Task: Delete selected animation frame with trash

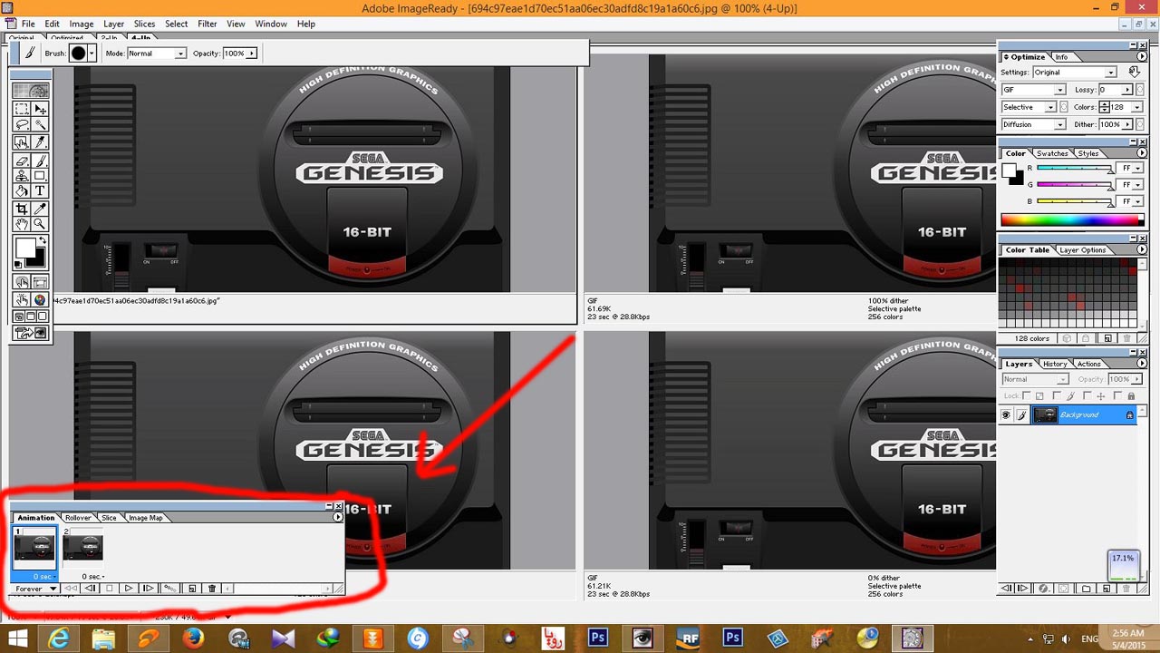Action: (x=212, y=588)
